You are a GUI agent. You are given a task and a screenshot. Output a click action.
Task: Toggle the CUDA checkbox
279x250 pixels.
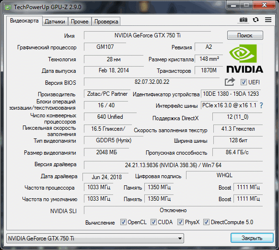(x=153, y=222)
